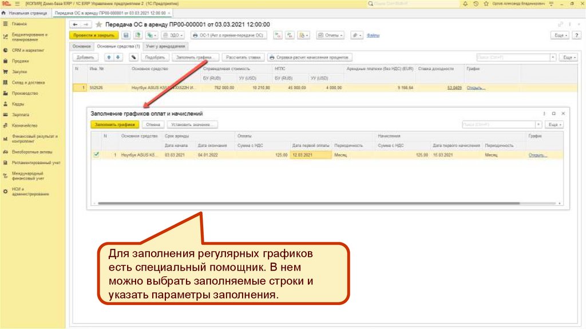Open Закупки section in sidebar
This screenshot has width=586, height=329.
pos(19,72)
